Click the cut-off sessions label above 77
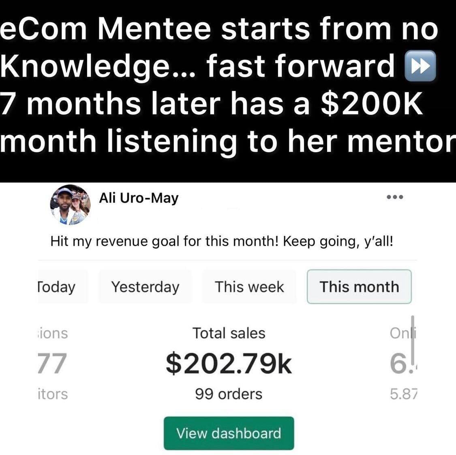The image size is (456, 455). pyautogui.click(x=53, y=333)
